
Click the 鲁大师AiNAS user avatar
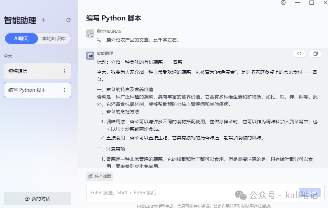coord(90,33)
